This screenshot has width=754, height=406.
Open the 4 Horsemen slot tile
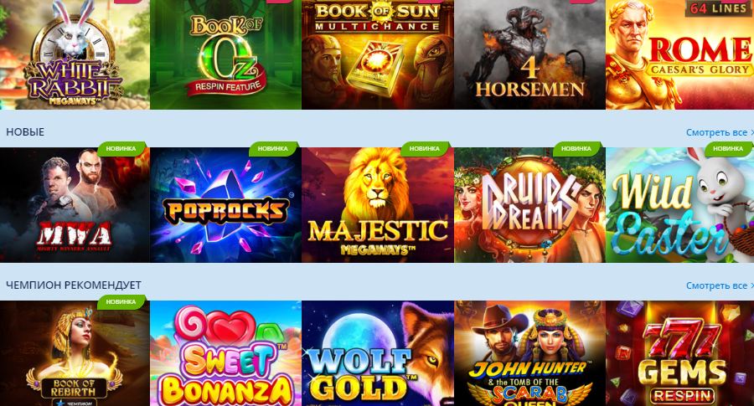529,54
